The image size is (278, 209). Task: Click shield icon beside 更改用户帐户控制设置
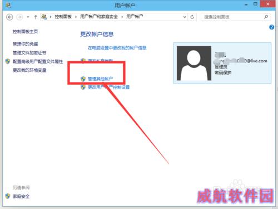coord(83,87)
